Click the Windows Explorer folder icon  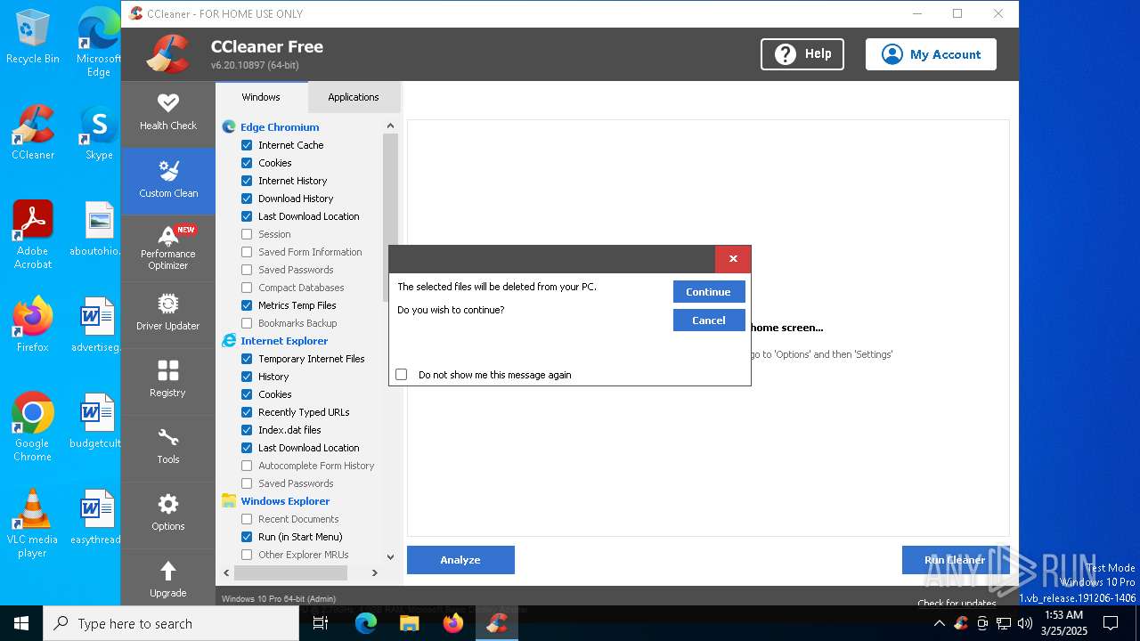click(x=229, y=501)
